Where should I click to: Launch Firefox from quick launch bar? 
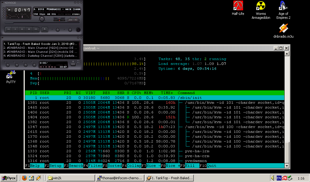point(25,178)
